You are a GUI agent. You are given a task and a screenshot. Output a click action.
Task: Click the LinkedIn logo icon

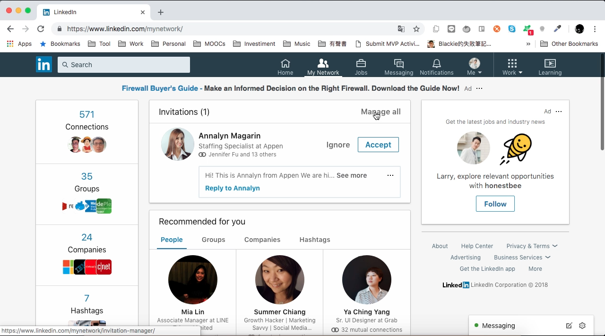point(44,64)
